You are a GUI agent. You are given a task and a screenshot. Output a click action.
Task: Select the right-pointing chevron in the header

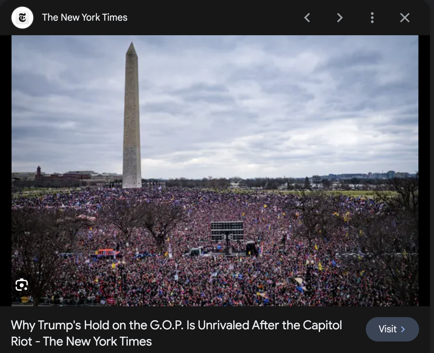pyautogui.click(x=340, y=18)
